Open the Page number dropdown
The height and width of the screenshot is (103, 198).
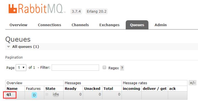(x=21, y=68)
